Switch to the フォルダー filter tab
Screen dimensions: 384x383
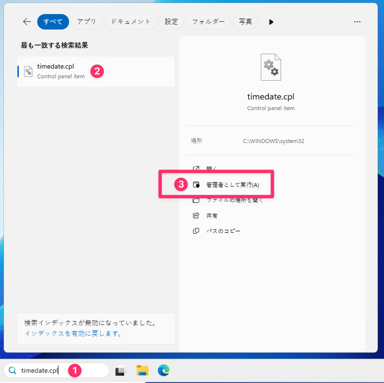coord(208,22)
